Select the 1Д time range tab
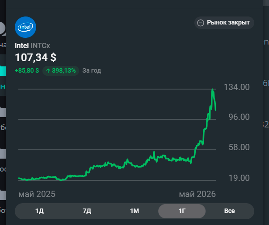269x225 pixels. tap(39, 211)
